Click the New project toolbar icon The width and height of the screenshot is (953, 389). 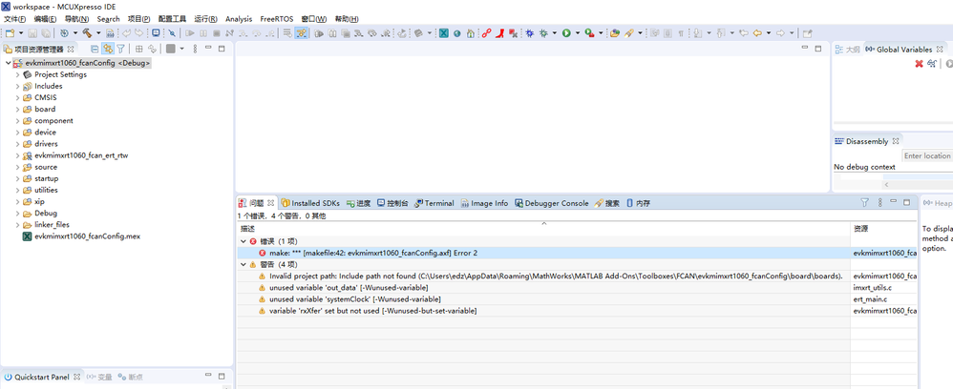10,33
